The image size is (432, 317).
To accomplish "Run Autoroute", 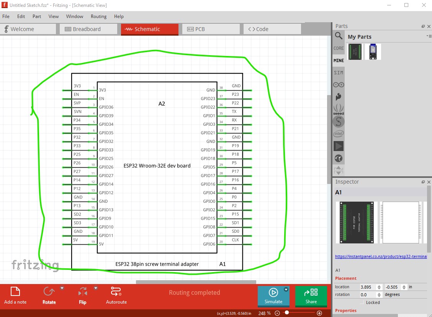I will point(116,295).
